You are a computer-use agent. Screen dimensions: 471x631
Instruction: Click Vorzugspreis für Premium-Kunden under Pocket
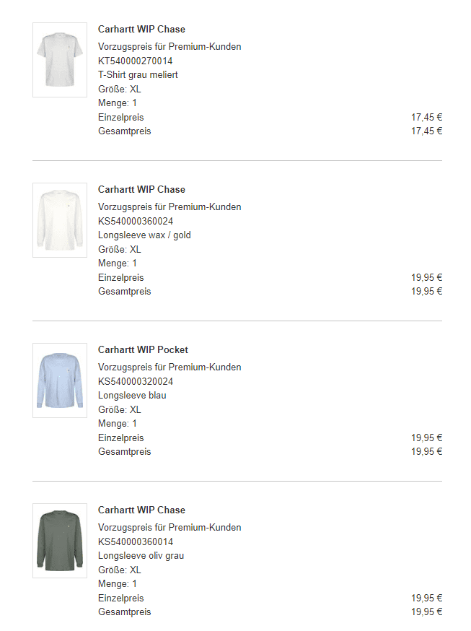(170, 367)
